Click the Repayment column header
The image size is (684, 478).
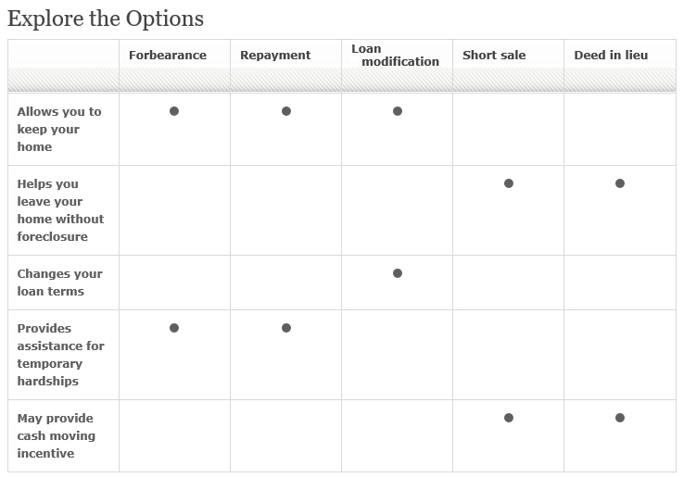click(275, 56)
